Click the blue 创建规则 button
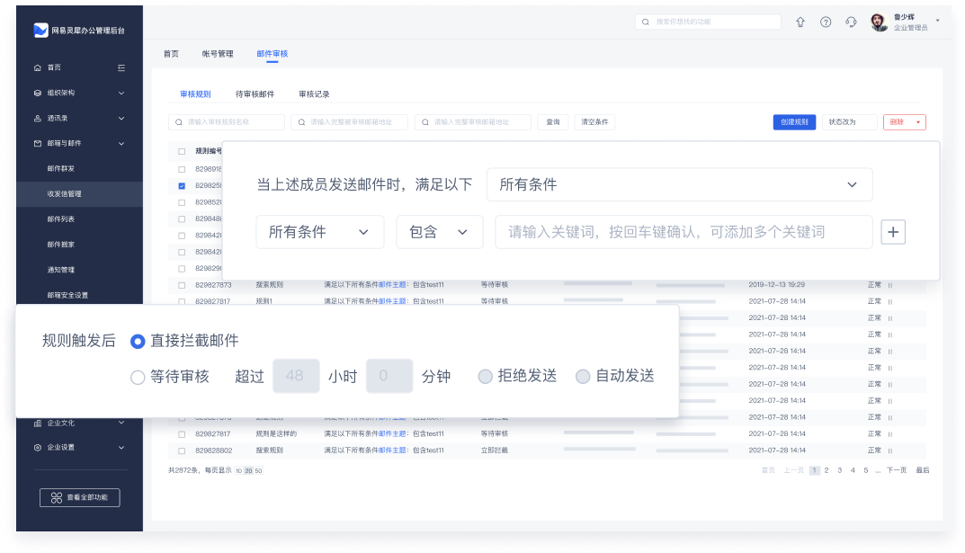Screen dimensions: 965x553 coord(794,122)
